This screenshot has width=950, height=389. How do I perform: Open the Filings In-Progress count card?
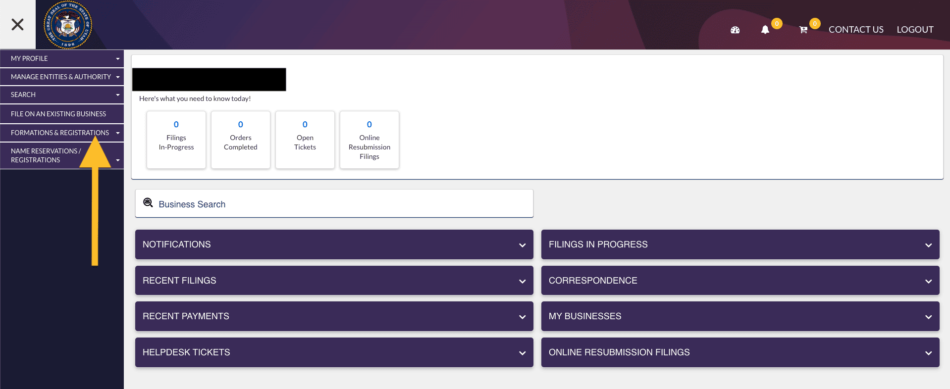tap(176, 140)
